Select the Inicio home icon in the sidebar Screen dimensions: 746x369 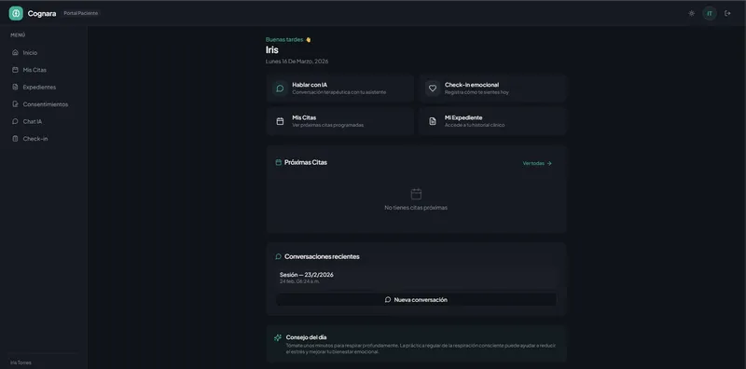pyautogui.click(x=15, y=53)
